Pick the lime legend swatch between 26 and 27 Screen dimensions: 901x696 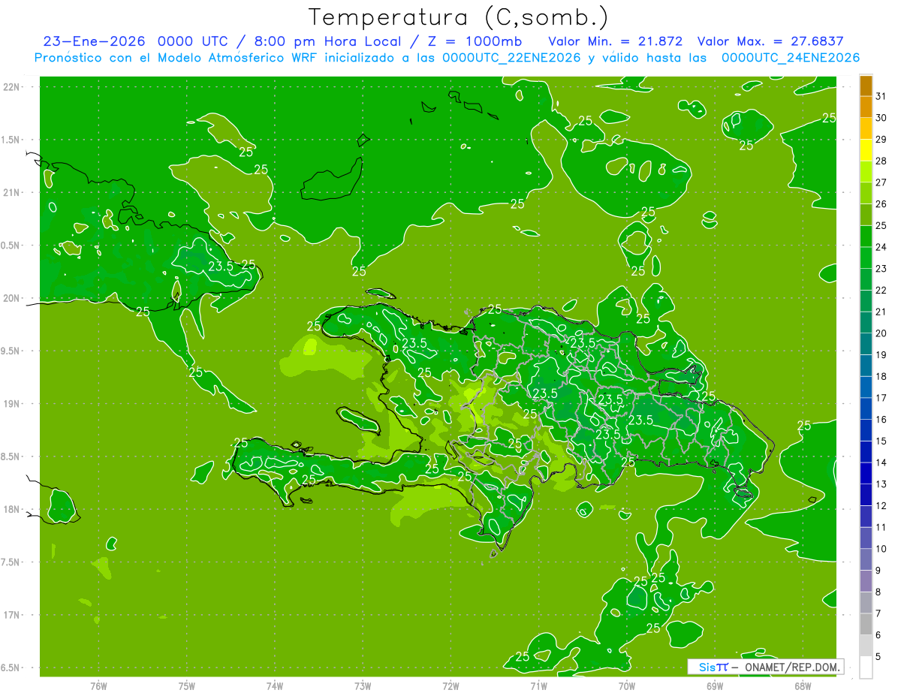(x=866, y=193)
